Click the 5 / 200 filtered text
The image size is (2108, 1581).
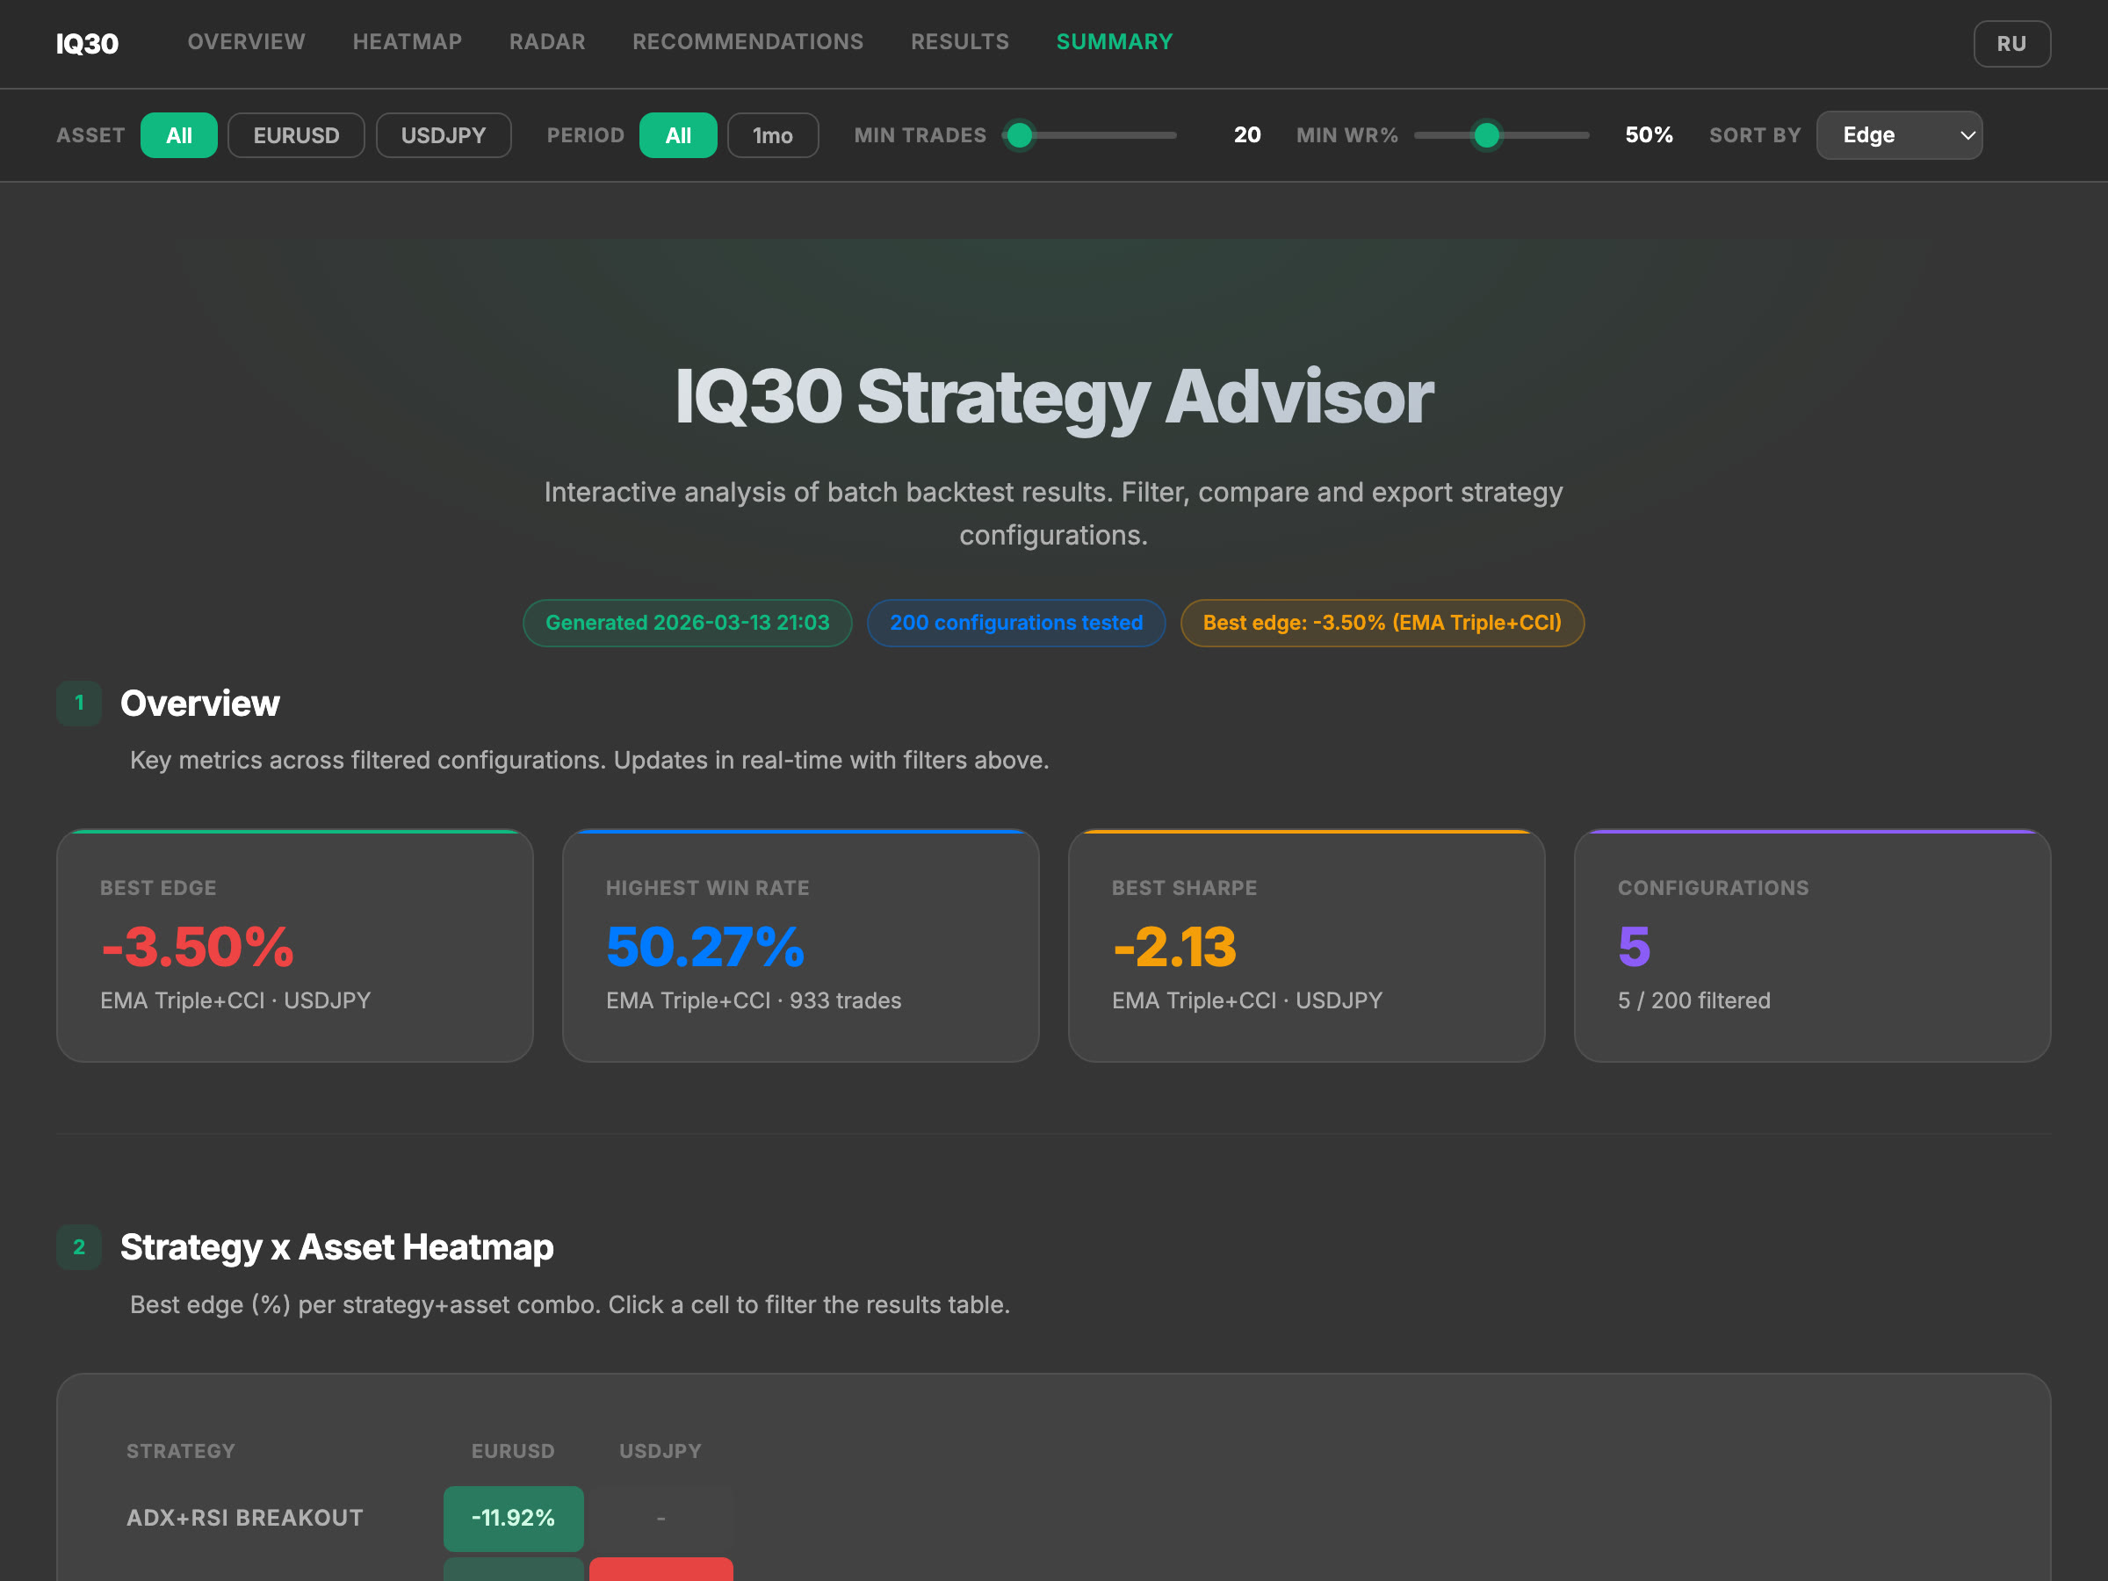(1693, 1000)
